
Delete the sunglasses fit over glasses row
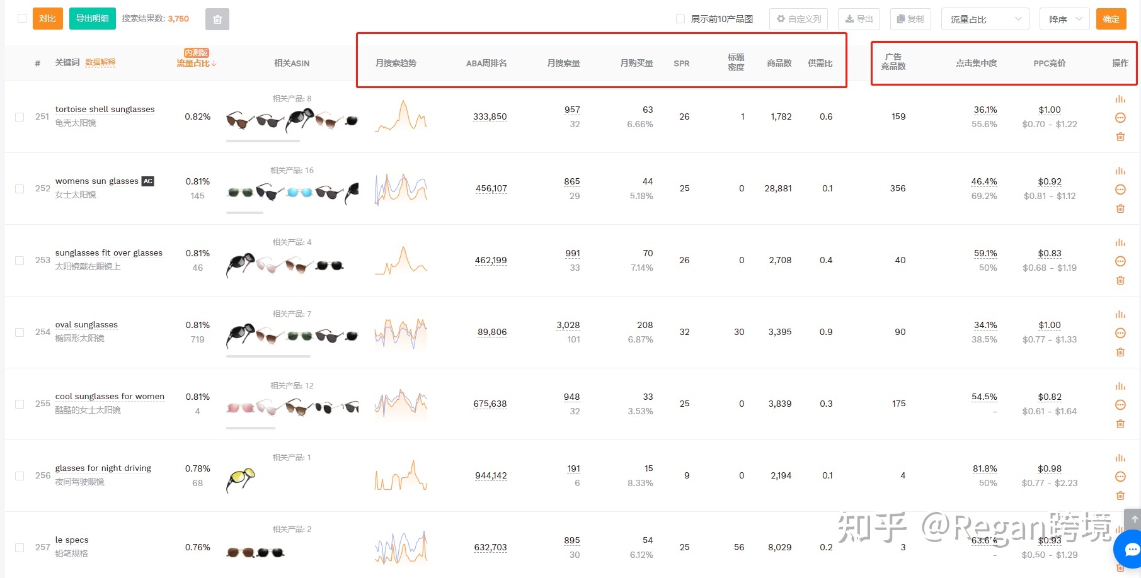pos(1120,280)
